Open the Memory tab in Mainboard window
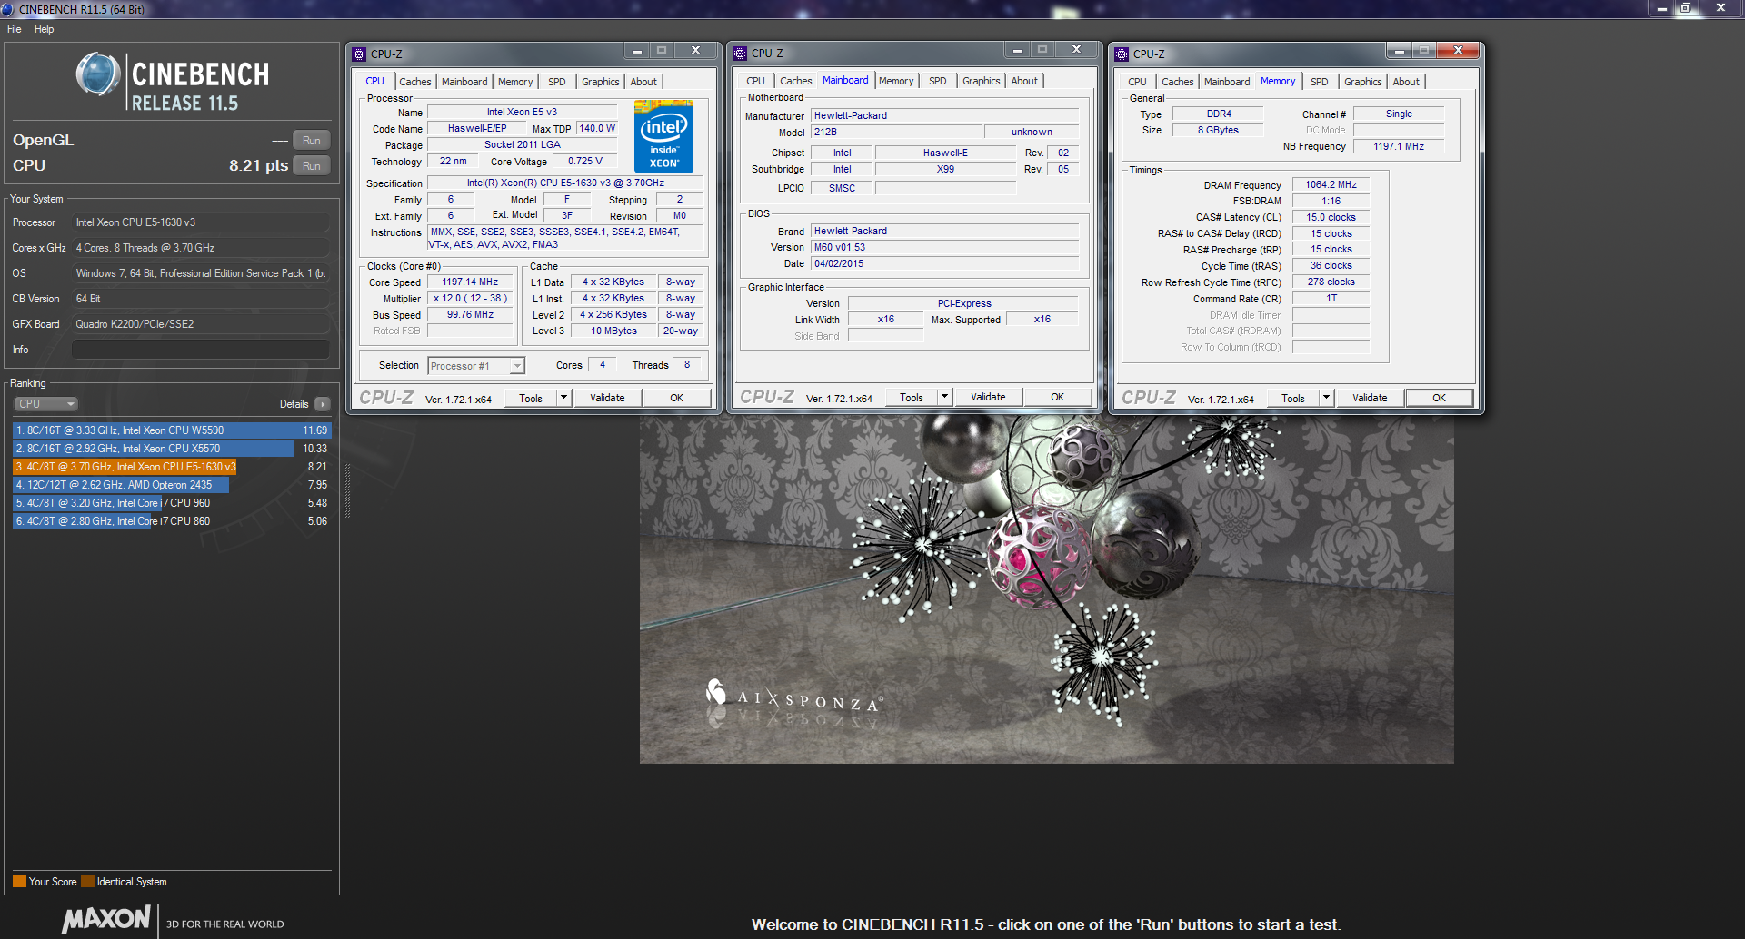This screenshot has width=1745, height=939. (896, 81)
